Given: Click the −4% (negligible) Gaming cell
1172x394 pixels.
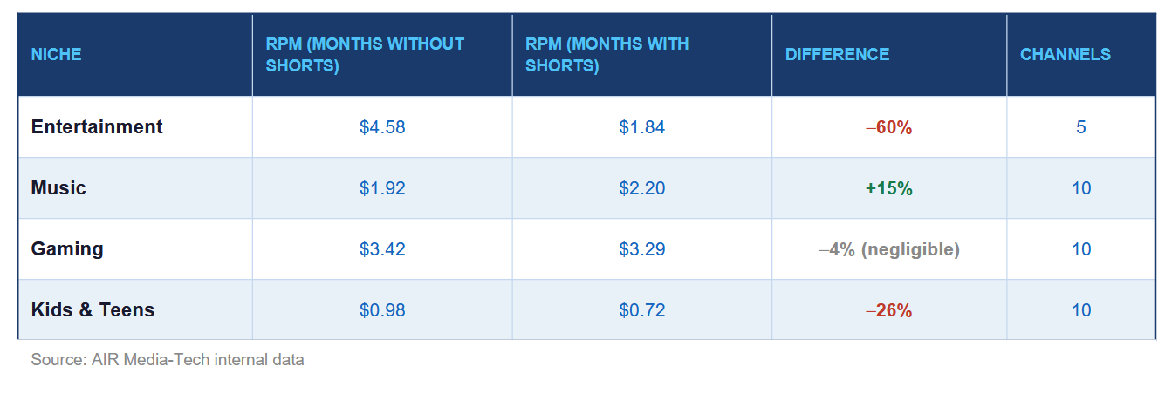Looking at the screenshot, I should [x=889, y=249].
